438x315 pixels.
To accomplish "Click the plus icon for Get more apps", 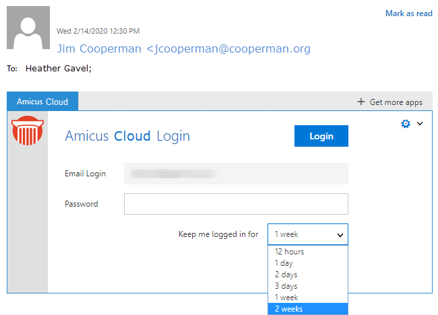I will click(x=361, y=102).
